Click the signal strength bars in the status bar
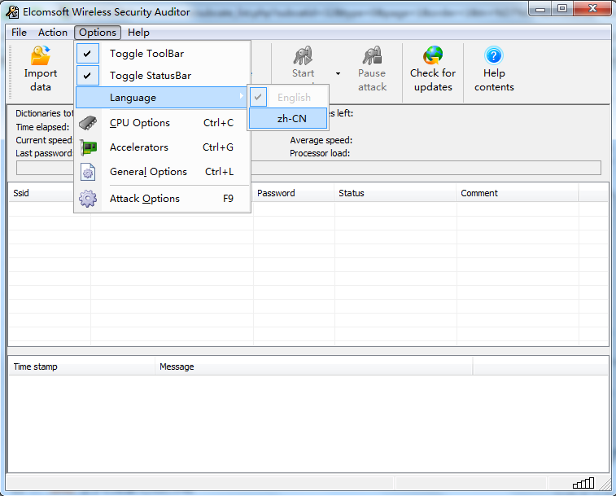The height and width of the screenshot is (496, 616). pos(583,483)
